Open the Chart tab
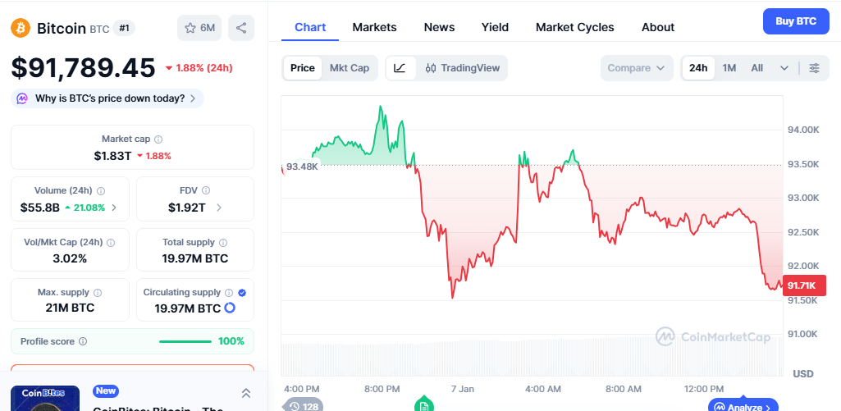The height and width of the screenshot is (411, 841). (x=310, y=27)
